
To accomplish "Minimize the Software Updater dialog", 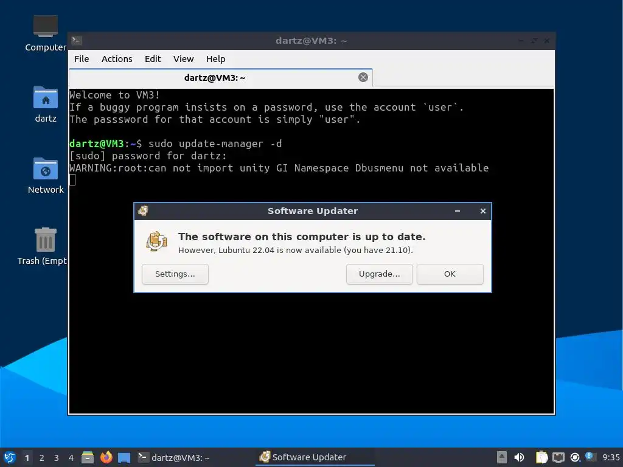I will coord(458,211).
